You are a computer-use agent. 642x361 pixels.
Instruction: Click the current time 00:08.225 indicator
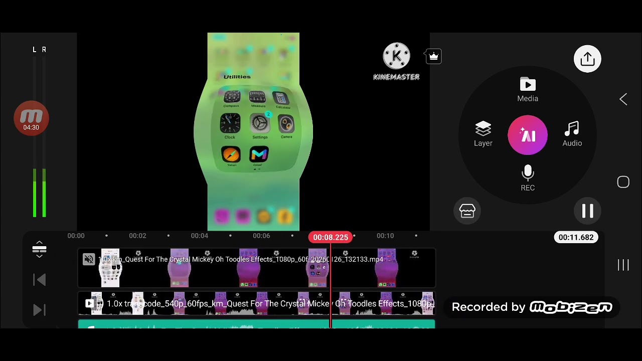coord(331,237)
